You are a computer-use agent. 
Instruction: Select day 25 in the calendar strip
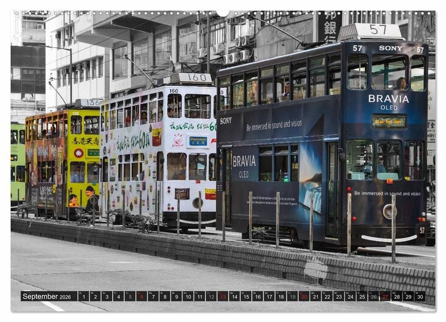(362, 296)
